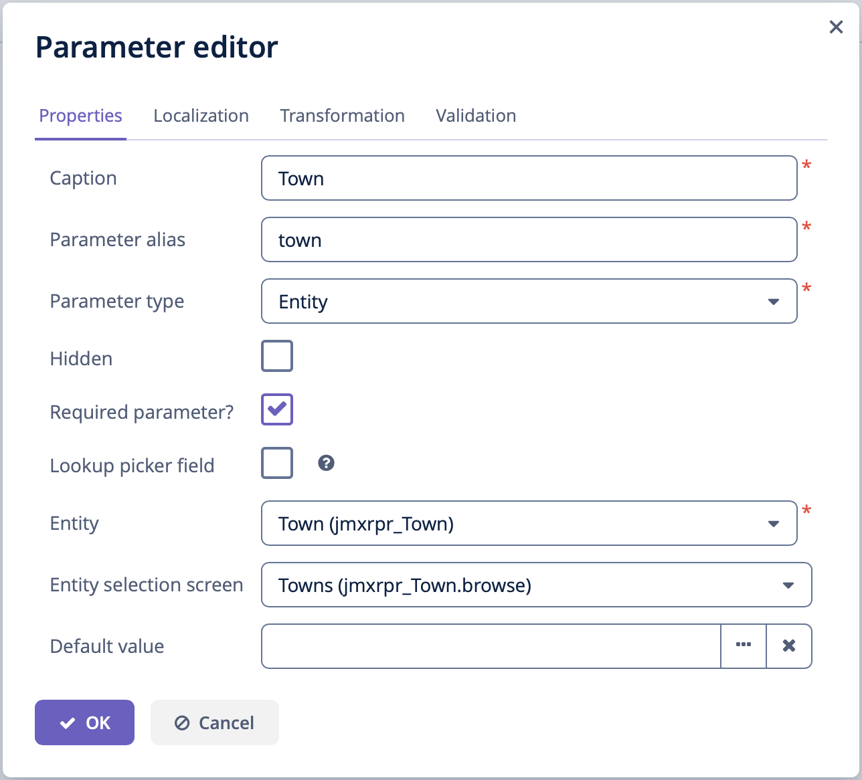This screenshot has height=780, width=862.
Task: Select the Properties tab
Action: click(x=80, y=116)
